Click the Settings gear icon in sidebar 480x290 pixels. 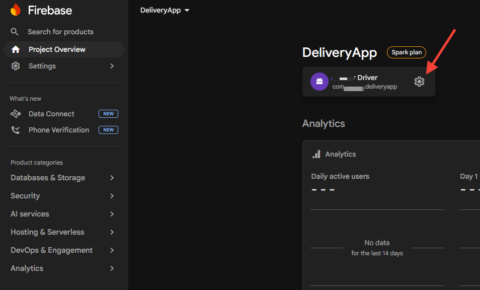[x=15, y=66]
